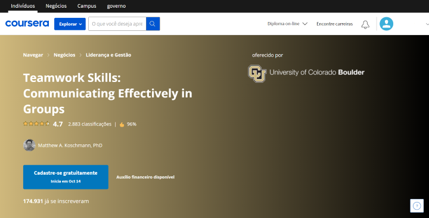Viewport: 429px width, 218px height.
Task: Open the notifications bell
Action: (x=365, y=24)
